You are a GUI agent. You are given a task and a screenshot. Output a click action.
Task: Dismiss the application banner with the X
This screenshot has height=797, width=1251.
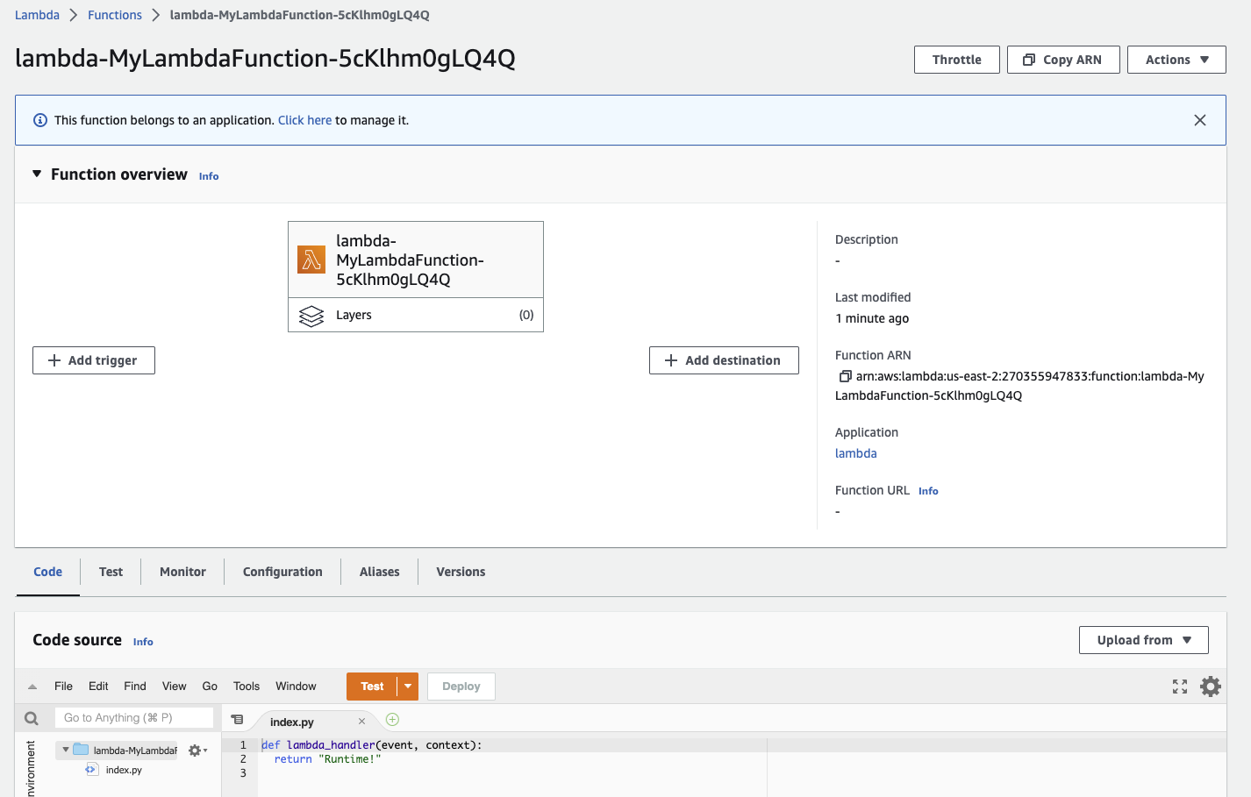(x=1199, y=120)
